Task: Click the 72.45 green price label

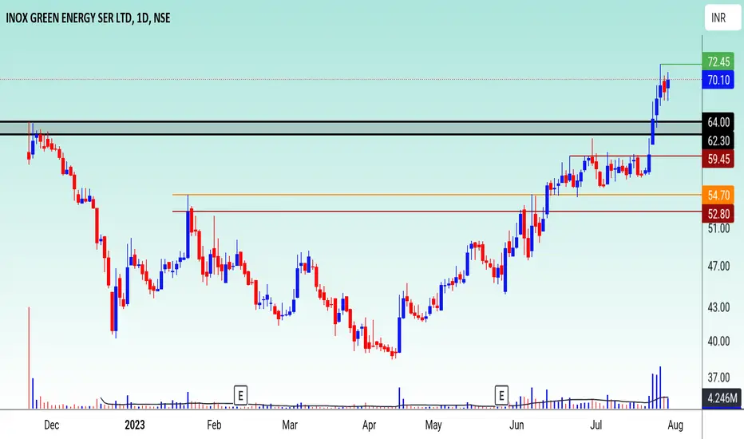Action: coord(718,61)
